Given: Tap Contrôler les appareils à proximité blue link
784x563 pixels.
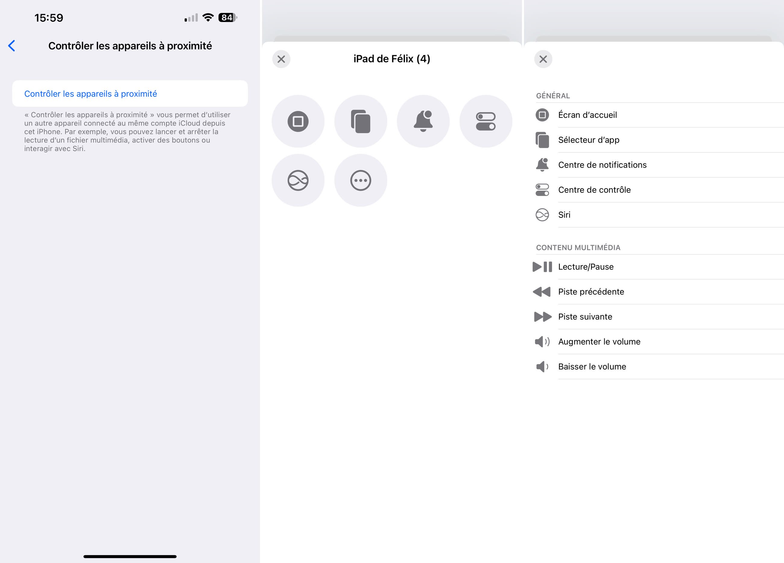Looking at the screenshot, I should pyautogui.click(x=90, y=93).
